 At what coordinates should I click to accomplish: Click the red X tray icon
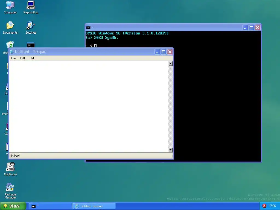coord(264,206)
